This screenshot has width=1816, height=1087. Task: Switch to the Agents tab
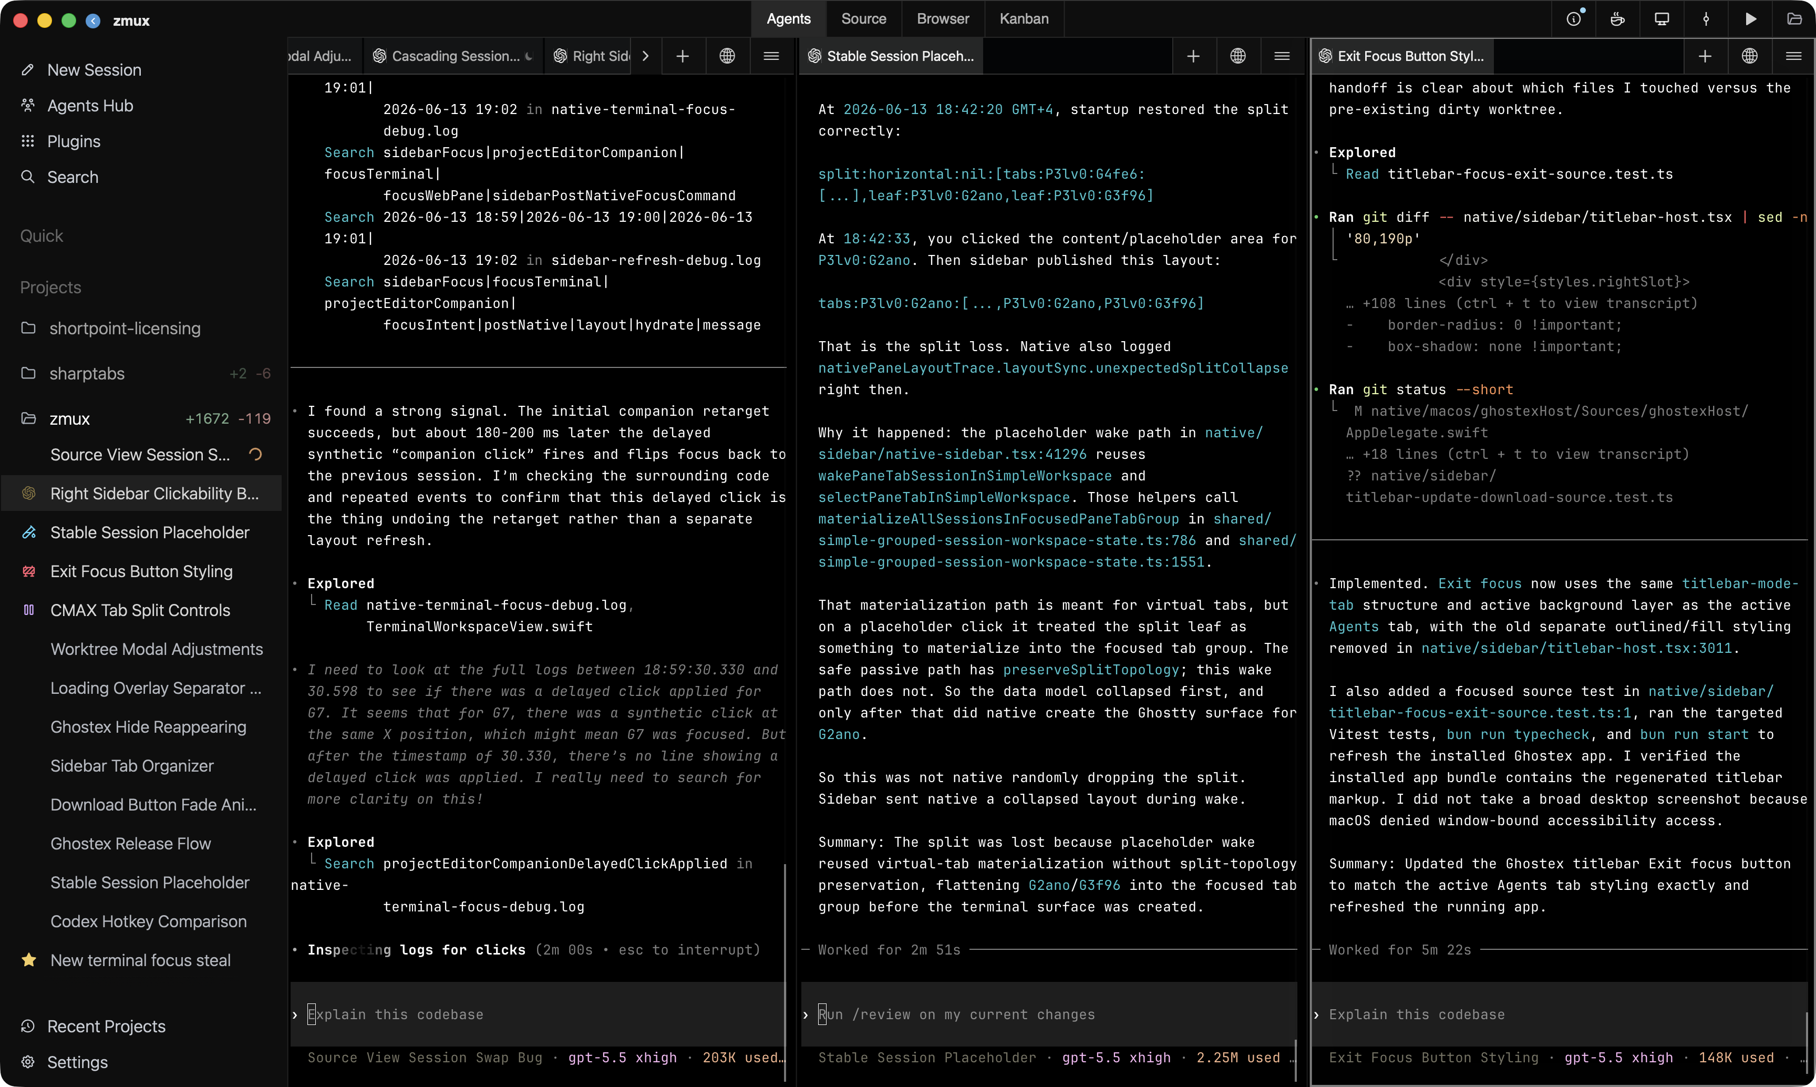pos(789,19)
